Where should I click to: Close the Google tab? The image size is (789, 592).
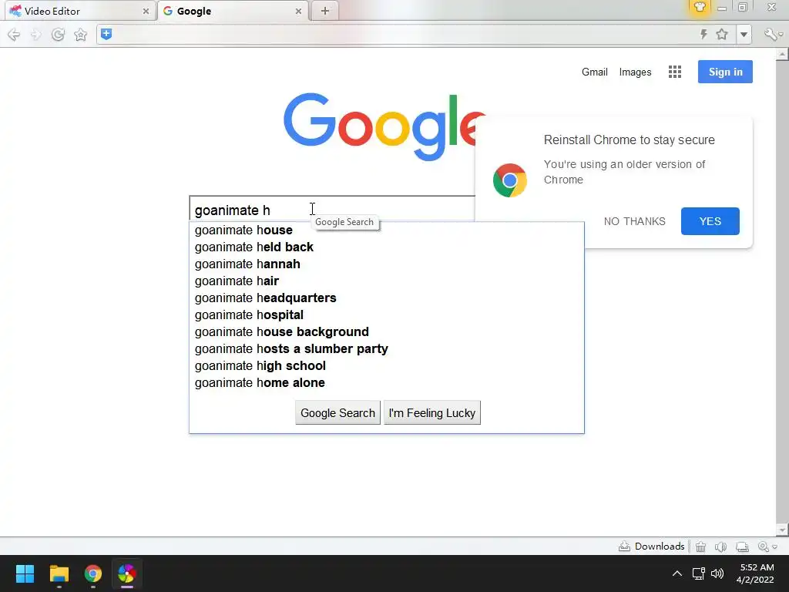coord(298,11)
